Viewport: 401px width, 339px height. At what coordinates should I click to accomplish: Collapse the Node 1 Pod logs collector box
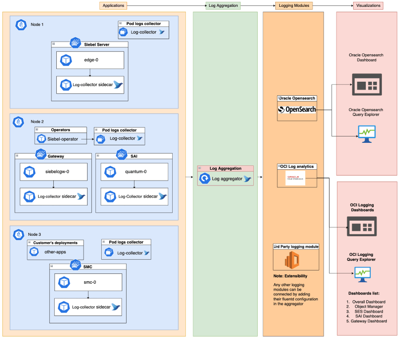(120, 23)
